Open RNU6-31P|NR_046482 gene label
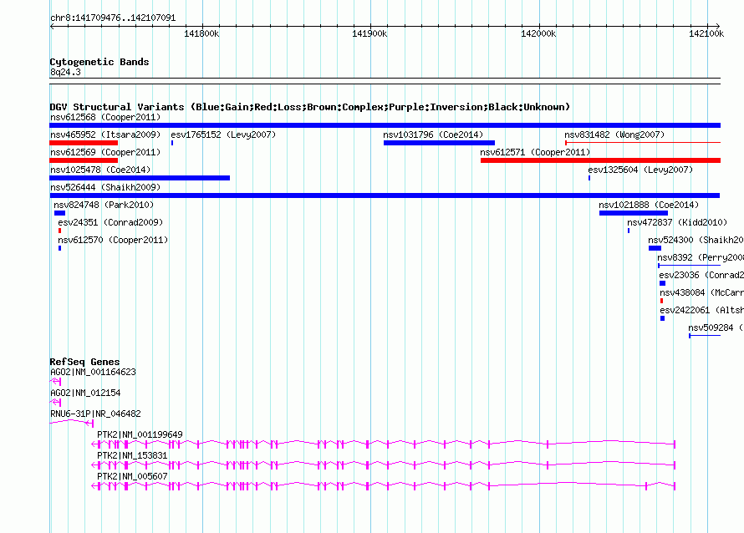Image resolution: width=744 pixels, height=533 pixels. (x=95, y=414)
